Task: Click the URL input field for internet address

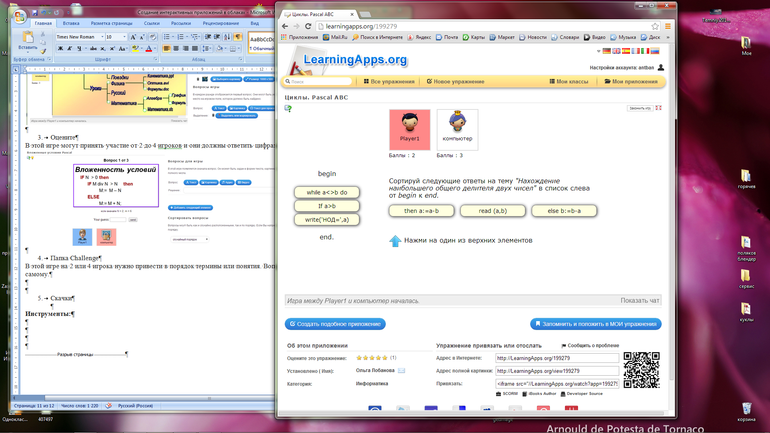Action: (x=556, y=358)
